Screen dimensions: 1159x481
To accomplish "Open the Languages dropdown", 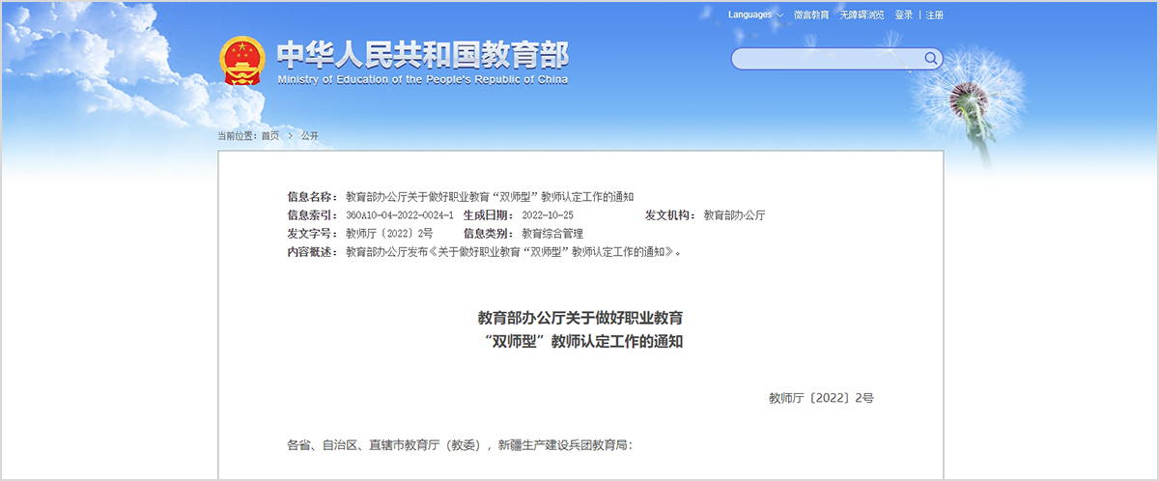I will click(x=755, y=15).
